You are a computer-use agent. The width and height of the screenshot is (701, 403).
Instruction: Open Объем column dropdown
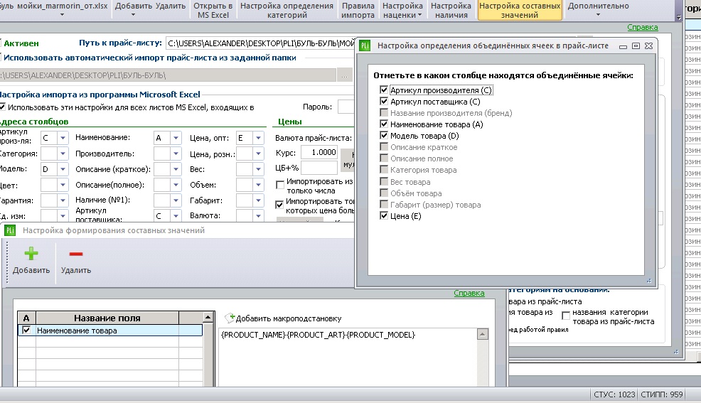[x=258, y=185]
